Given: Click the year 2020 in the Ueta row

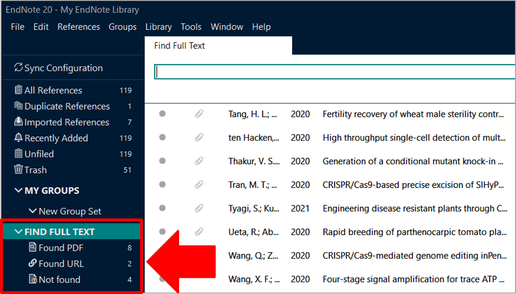Looking at the screenshot, I should [x=300, y=232].
